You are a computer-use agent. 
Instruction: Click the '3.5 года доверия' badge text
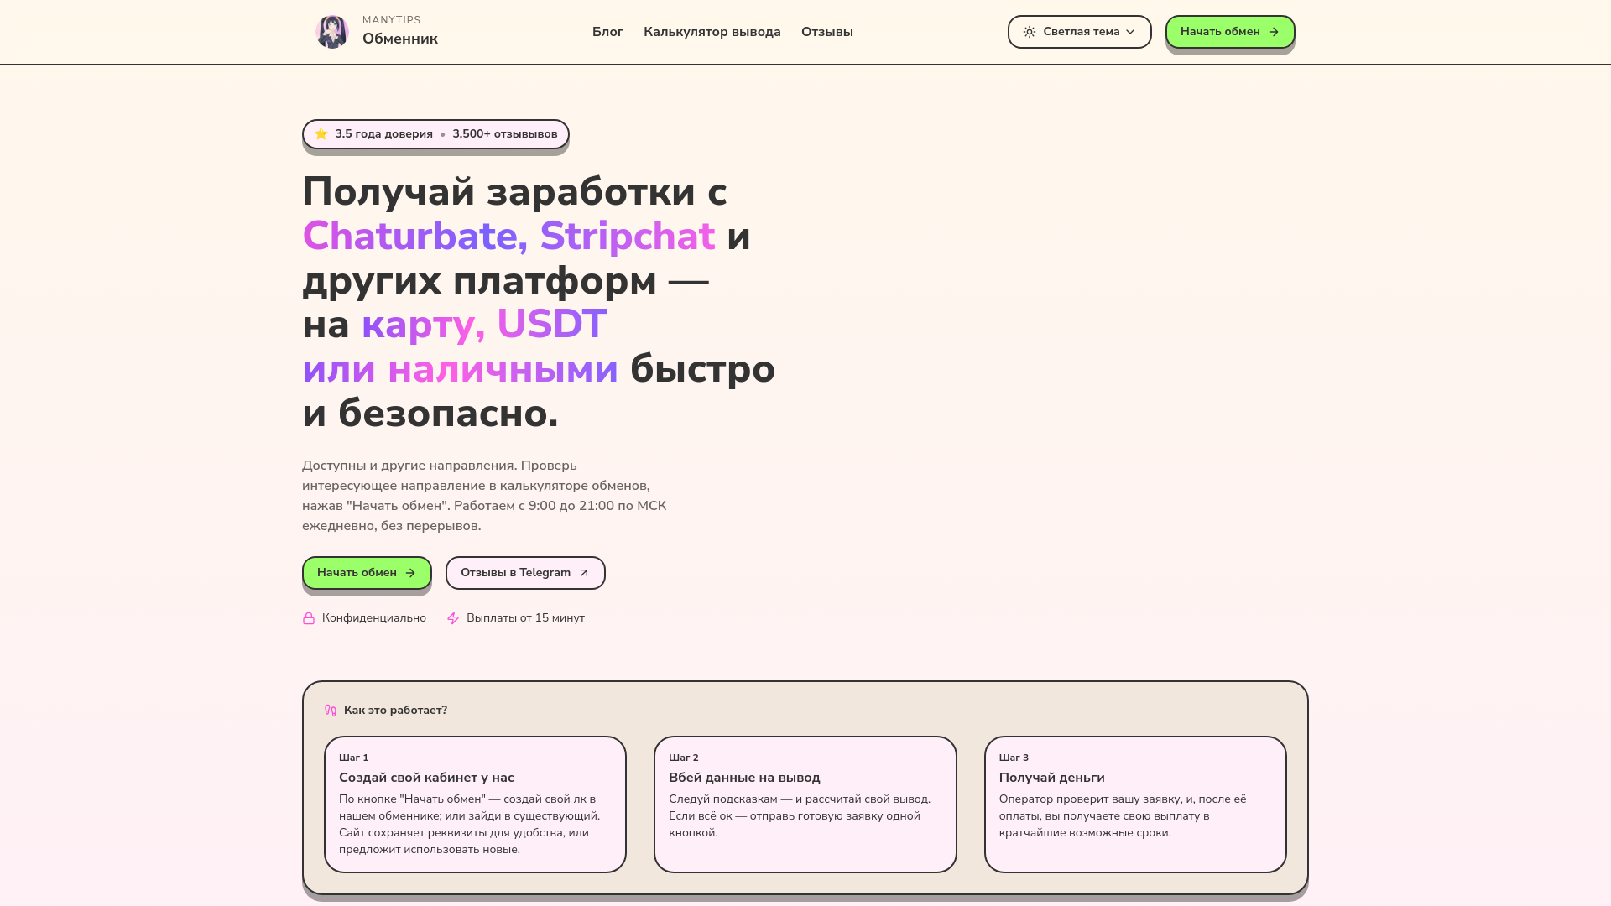click(383, 134)
